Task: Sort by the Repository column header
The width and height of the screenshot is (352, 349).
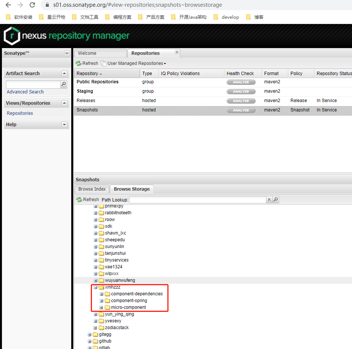Action: (107, 74)
